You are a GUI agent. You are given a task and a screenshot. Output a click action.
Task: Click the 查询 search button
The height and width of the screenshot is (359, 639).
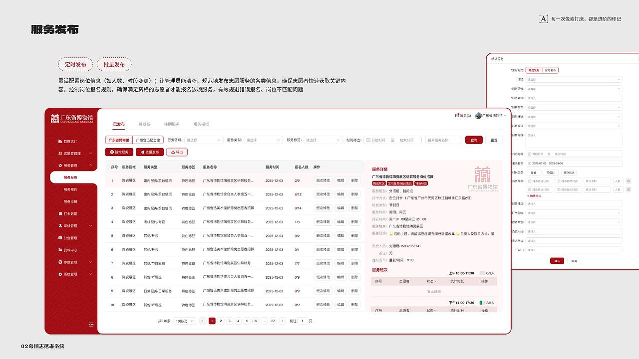[x=474, y=140]
